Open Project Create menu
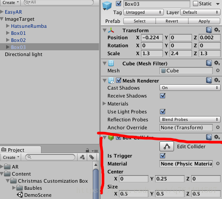This screenshot has width=222, height=199. [x=11, y=157]
